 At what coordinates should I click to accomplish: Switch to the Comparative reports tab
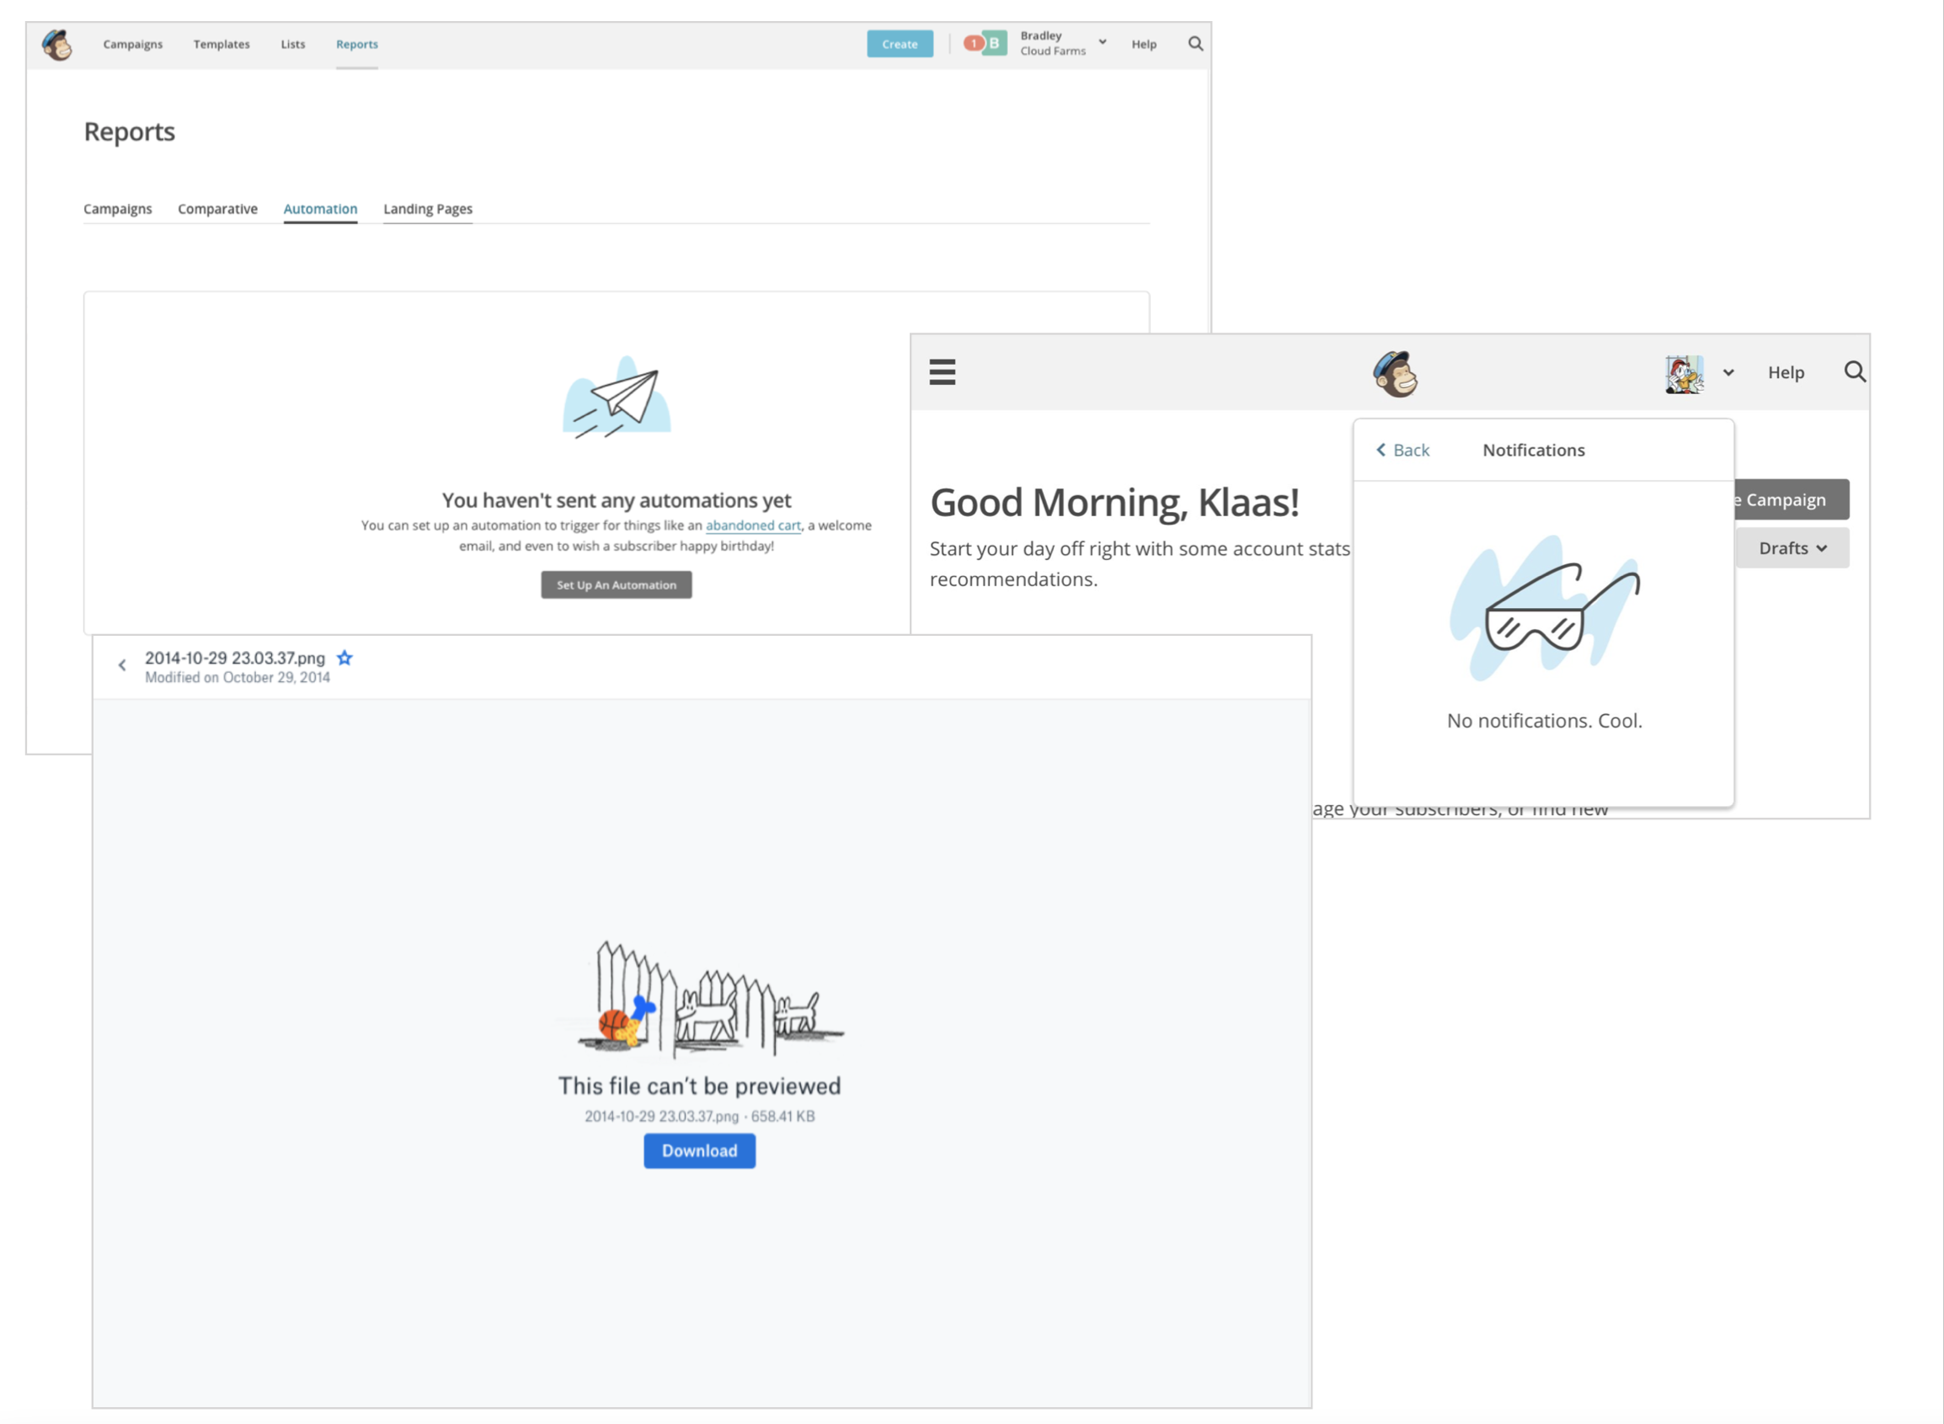(217, 209)
